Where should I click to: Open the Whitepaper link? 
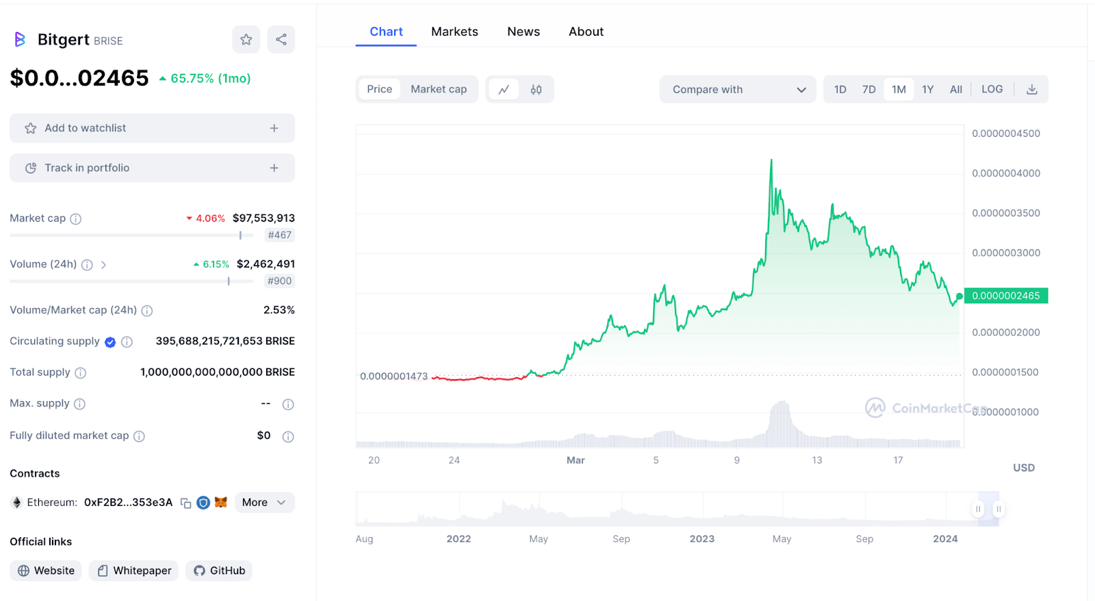(134, 571)
